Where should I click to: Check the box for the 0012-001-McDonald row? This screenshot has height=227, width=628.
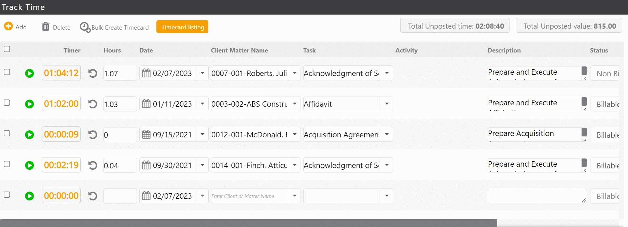tap(7, 133)
